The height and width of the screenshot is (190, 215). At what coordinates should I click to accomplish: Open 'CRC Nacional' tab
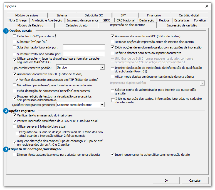[x=126, y=20]
